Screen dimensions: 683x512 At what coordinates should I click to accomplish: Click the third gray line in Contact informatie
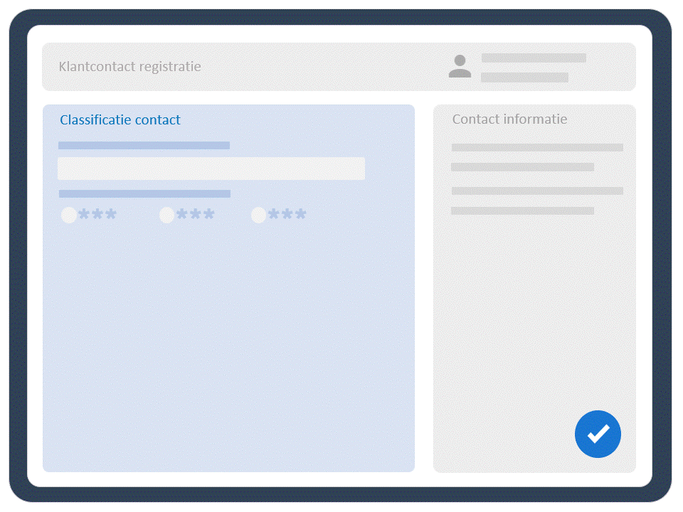pos(537,191)
